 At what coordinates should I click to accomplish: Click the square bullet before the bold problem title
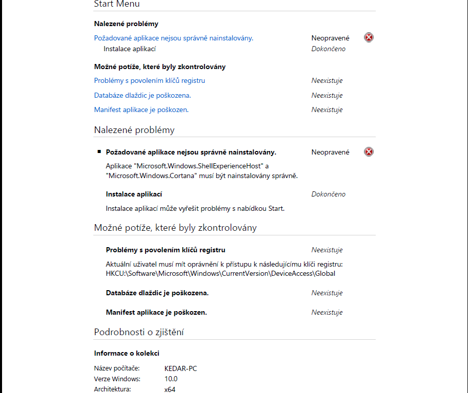coord(99,152)
